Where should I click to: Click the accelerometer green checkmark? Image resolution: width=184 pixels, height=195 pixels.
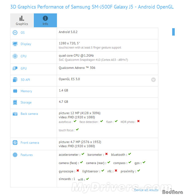pos(83,154)
